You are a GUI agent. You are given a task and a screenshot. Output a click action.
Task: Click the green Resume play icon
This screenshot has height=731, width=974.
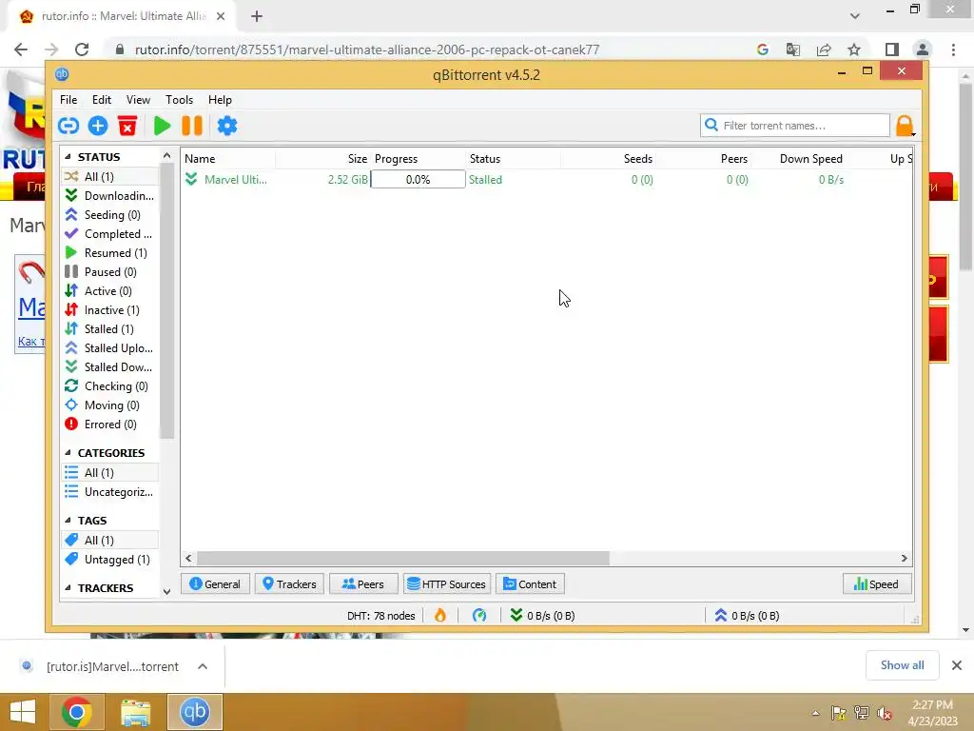[x=162, y=126]
